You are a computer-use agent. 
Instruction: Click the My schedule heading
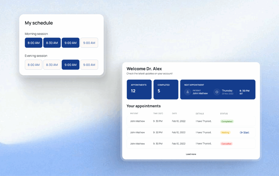(x=39, y=23)
